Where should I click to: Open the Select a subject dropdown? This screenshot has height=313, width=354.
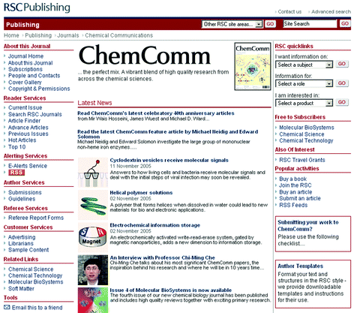pos(304,65)
